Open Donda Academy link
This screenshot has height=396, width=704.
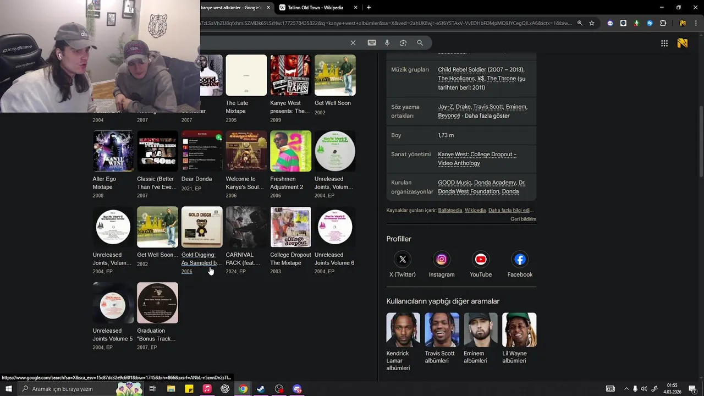coord(495,183)
